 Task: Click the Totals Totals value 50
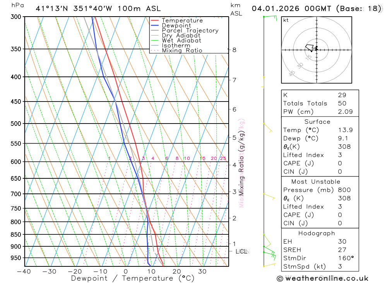pos(342,103)
